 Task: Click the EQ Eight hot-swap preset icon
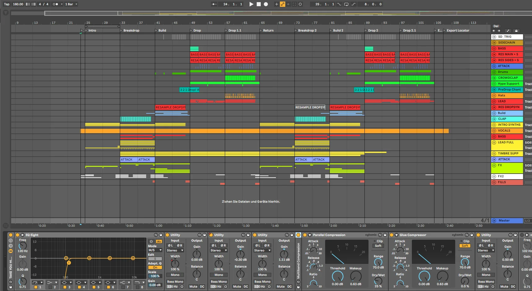pos(156,235)
